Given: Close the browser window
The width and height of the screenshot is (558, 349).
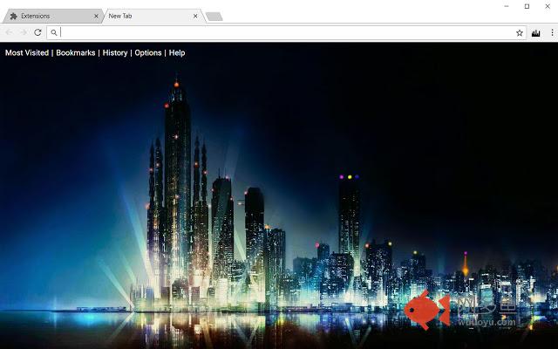Looking at the screenshot, I should [548, 6].
